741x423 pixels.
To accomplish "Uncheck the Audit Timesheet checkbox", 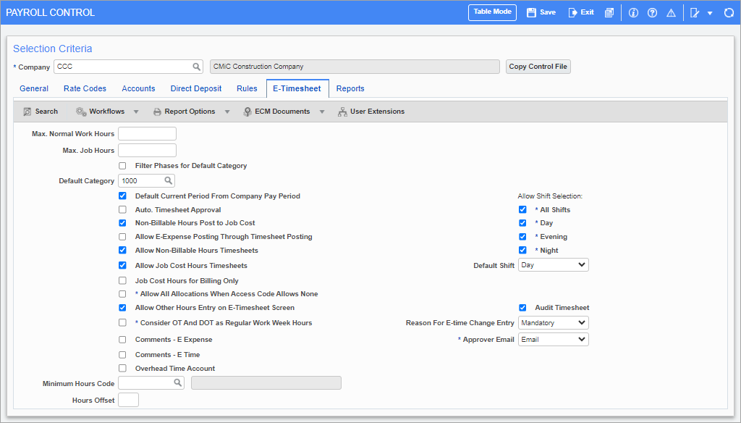I will (522, 308).
